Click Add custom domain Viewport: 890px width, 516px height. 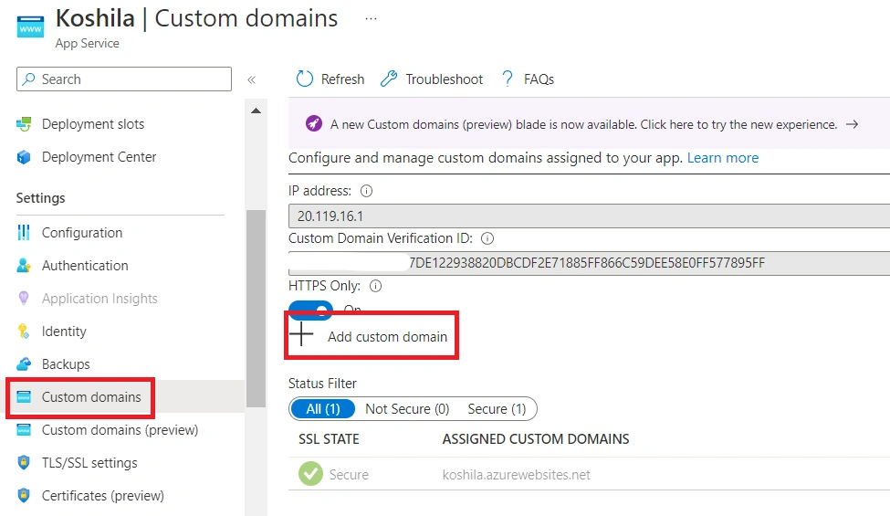[x=387, y=337]
